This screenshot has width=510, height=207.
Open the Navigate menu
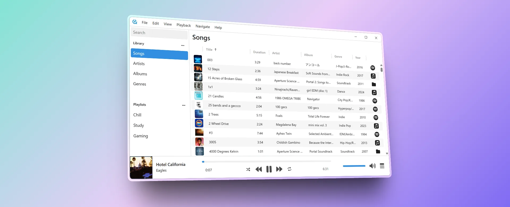[x=203, y=26]
